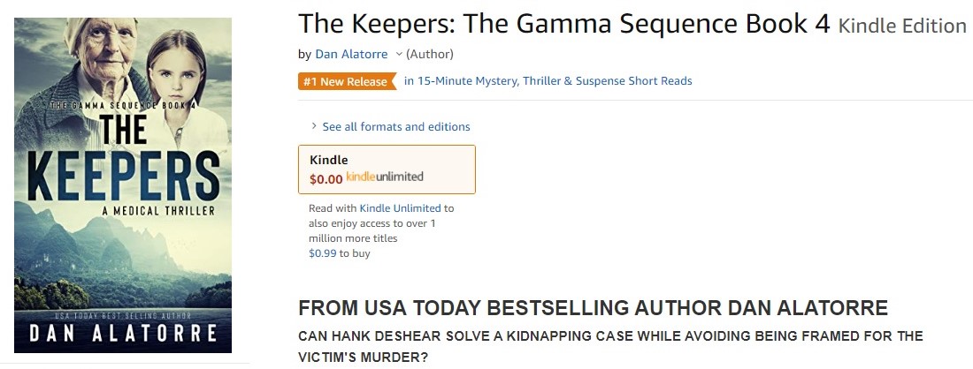Click the $0.99 to buy price link
This screenshot has height=369, width=973.
[322, 253]
